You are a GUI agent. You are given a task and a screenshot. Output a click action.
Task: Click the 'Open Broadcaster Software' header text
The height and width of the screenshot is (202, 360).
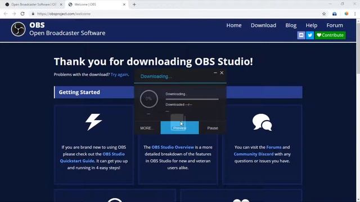[x=67, y=33]
